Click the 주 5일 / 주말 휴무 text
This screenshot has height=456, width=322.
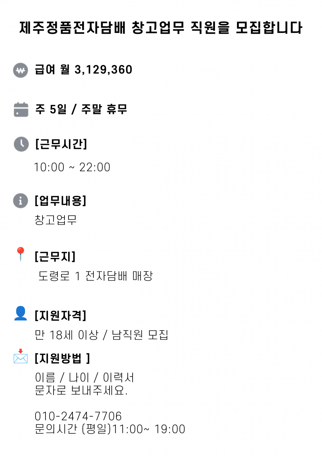pyautogui.click(x=81, y=109)
